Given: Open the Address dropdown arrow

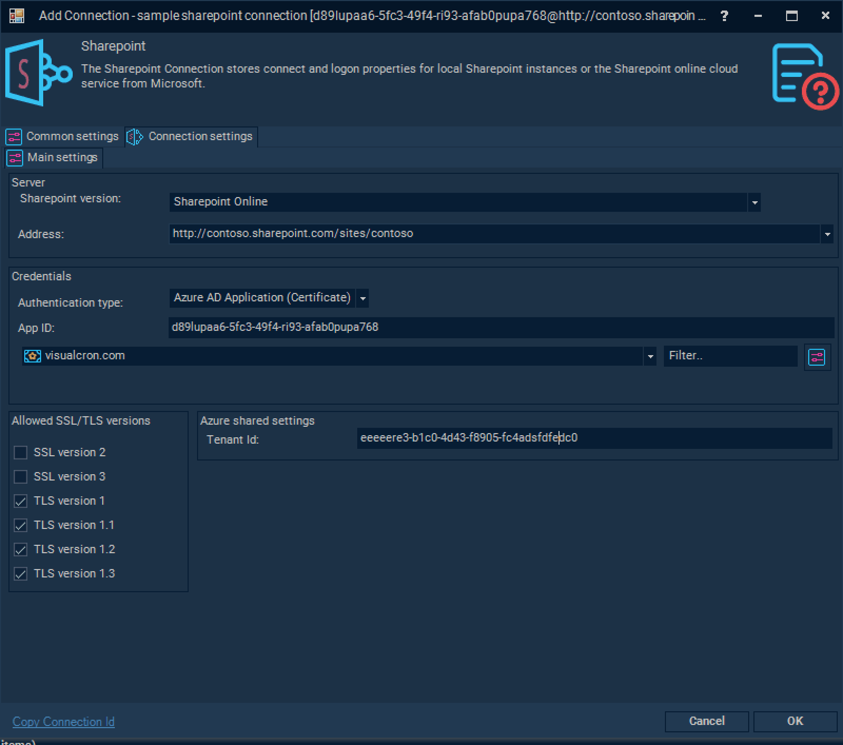Looking at the screenshot, I should pyautogui.click(x=827, y=234).
